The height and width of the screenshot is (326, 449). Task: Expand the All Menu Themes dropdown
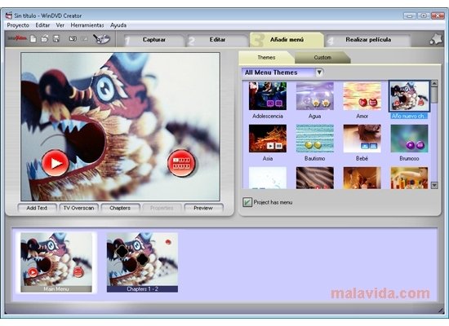(319, 73)
